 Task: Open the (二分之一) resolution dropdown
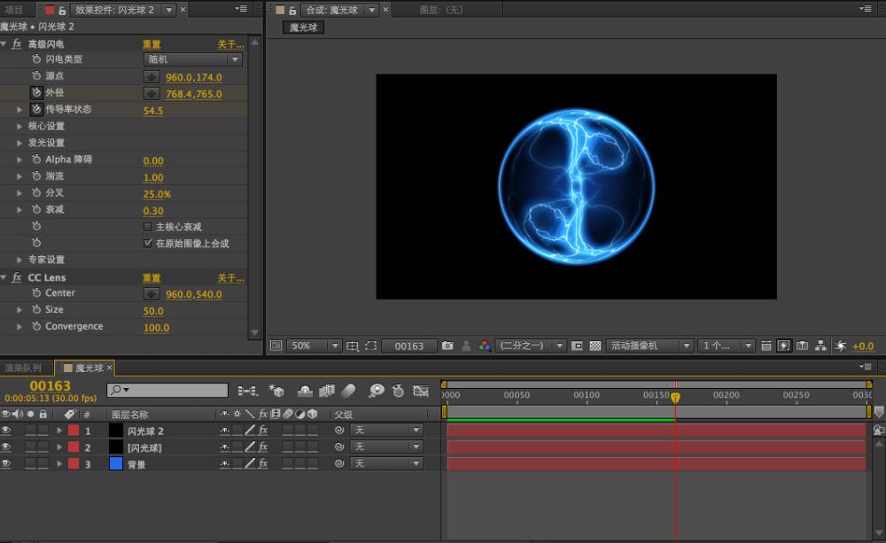pos(531,345)
